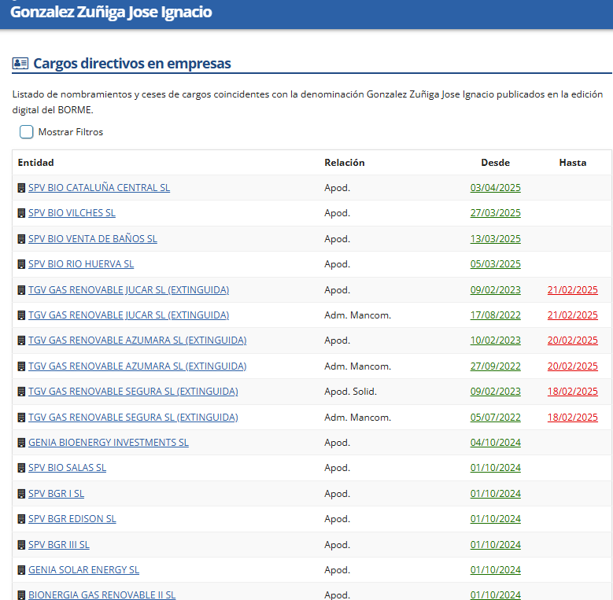Image resolution: width=613 pixels, height=600 pixels.
Task: Open TGV GAS RENOVABLE JUCAR dated 17/08/2022
Action: point(128,315)
